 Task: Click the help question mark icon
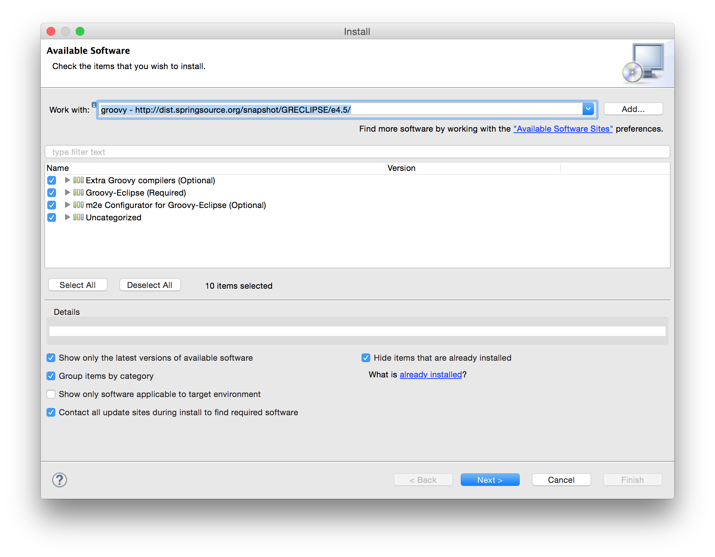pos(59,480)
